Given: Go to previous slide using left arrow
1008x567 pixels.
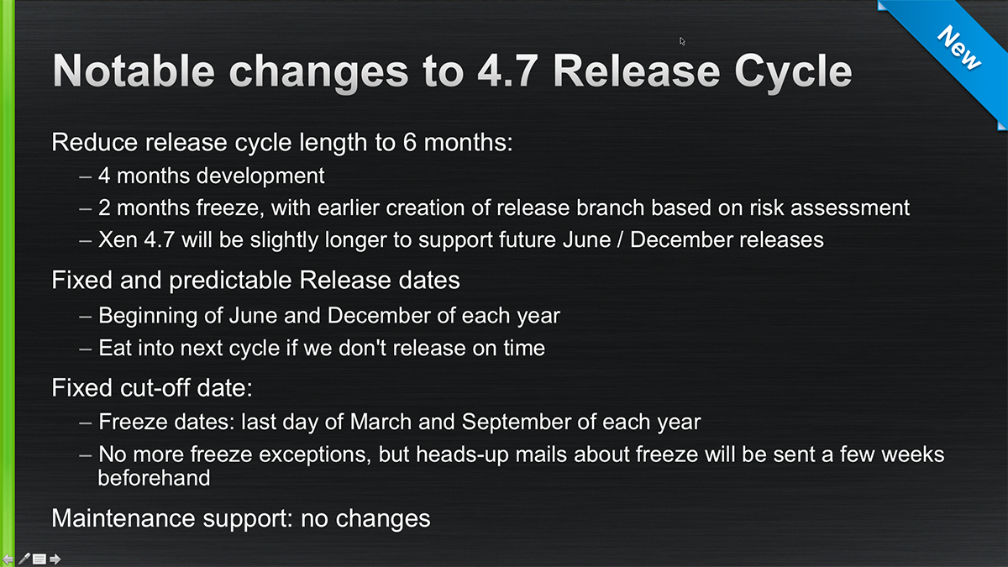Looking at the screenshot, I should (x=8, y=559).
